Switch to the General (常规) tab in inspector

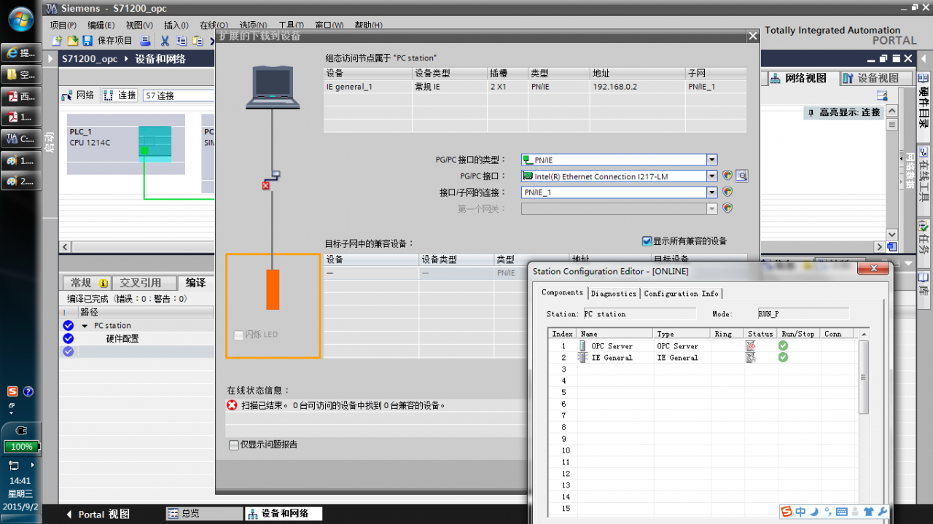(87, 283)
